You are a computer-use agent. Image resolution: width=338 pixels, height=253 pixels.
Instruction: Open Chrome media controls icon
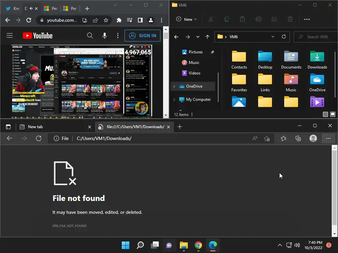(x=129, y=20)
